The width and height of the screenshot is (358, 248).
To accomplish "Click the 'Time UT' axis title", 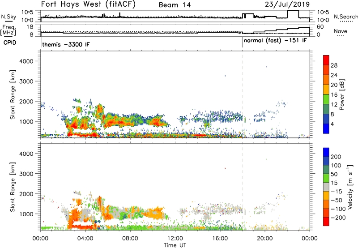I will 175,245.
